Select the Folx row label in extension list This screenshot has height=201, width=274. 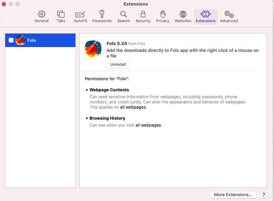click(x=31, y=40)
